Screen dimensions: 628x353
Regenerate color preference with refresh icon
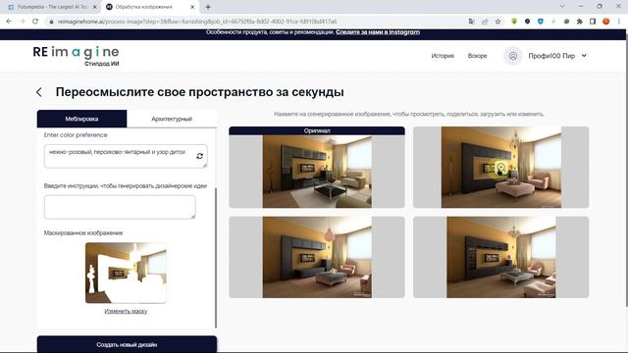click(x=200, y=156)
